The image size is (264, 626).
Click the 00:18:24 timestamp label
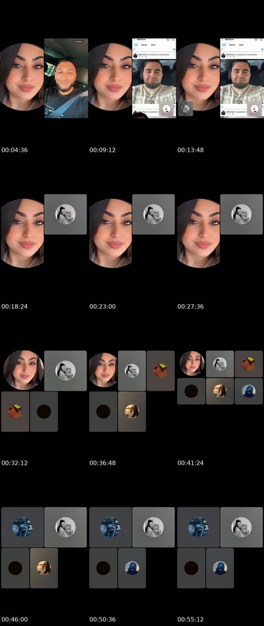[x=14, y=307]
